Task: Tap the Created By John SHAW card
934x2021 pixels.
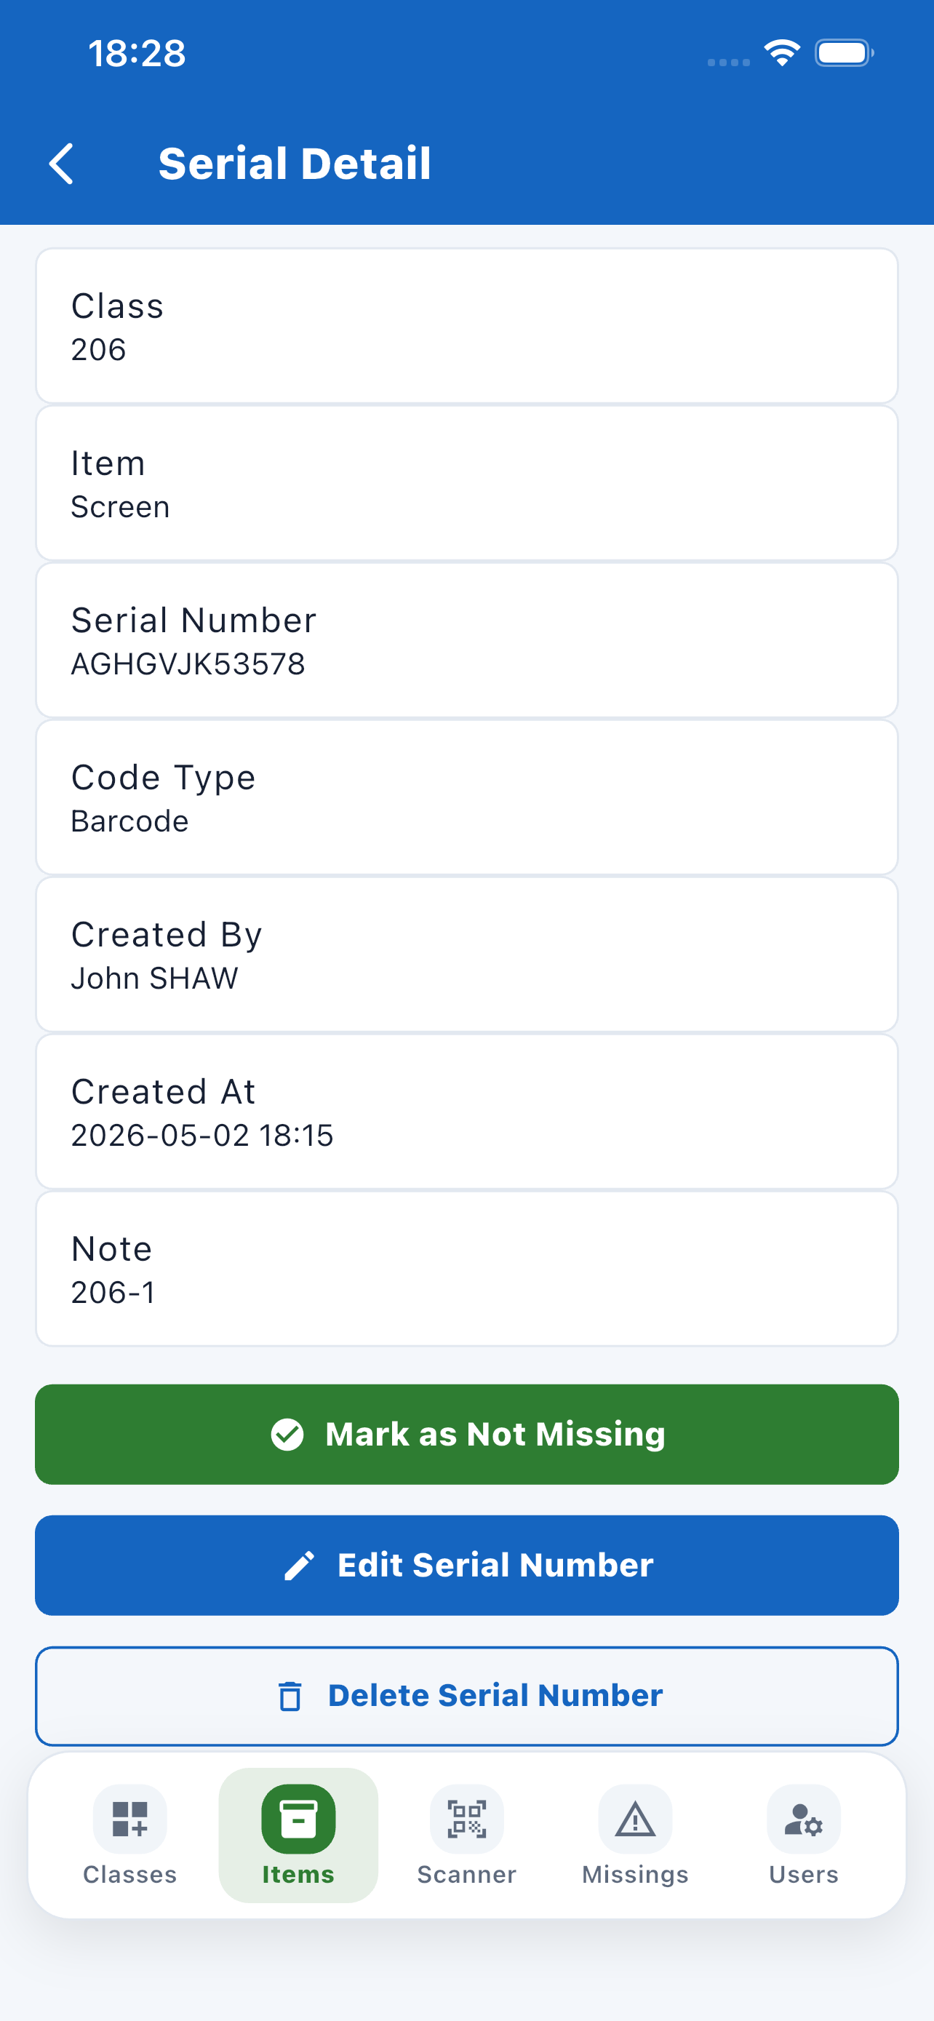Action: tap(466, 954)
